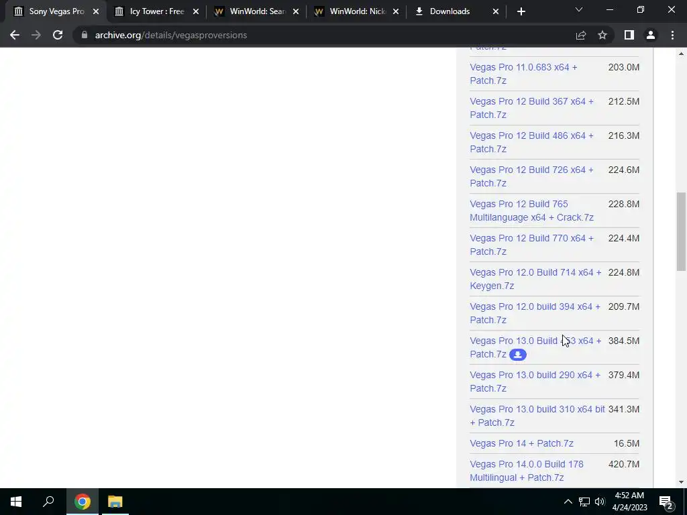Image resolution: width=687 pixels, height=515 pixels.
Task: Open the Windows Start menu
Action: [16, 502]
